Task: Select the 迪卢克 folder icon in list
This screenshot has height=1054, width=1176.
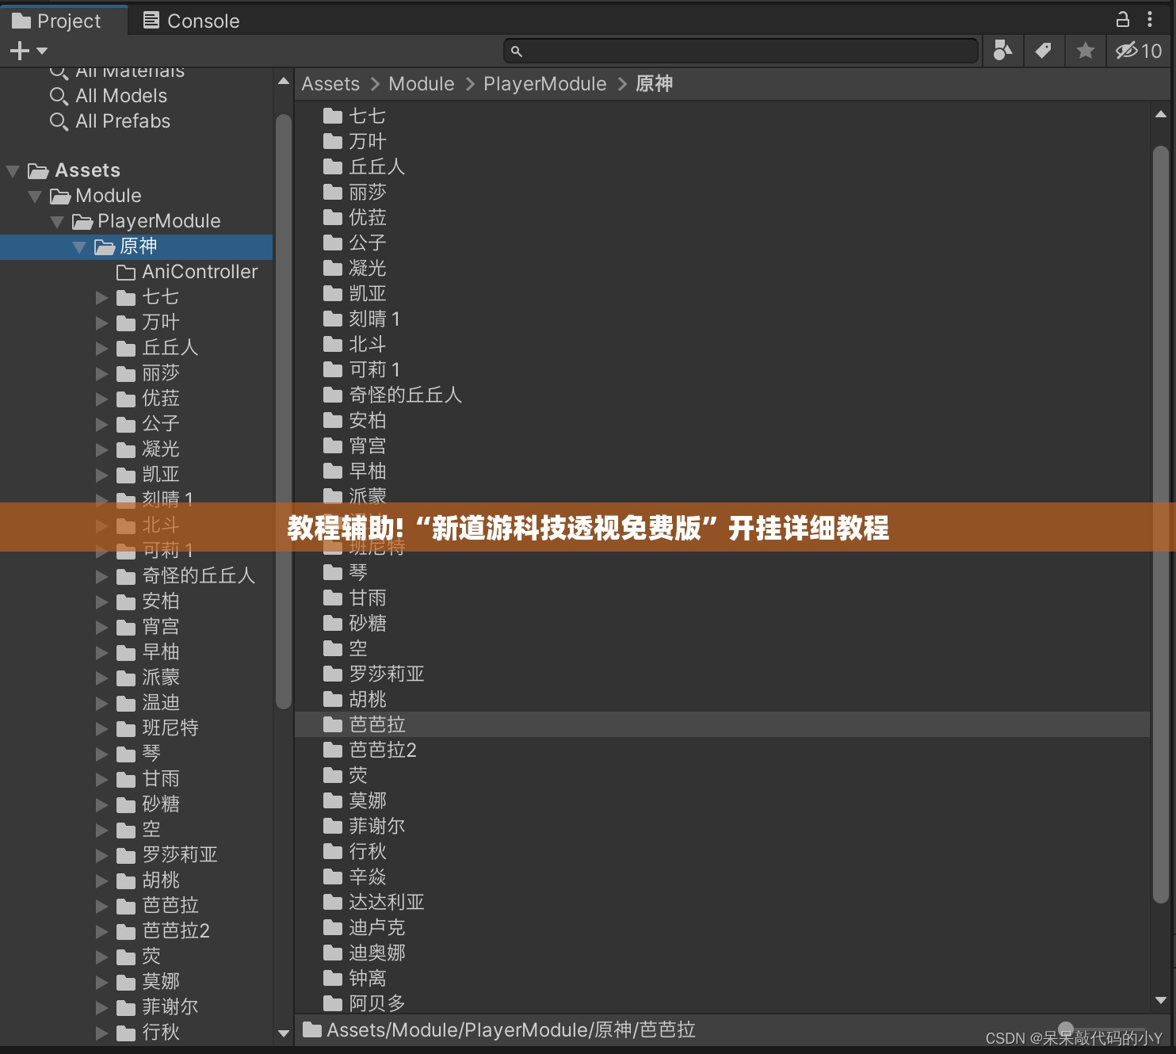Action: click(x=333, y=928)
